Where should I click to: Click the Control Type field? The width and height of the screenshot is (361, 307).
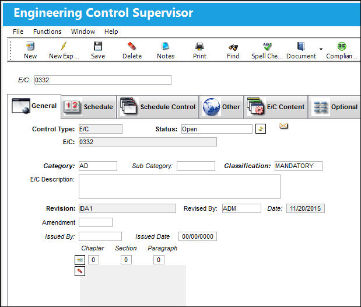click(x=100, y=129)
